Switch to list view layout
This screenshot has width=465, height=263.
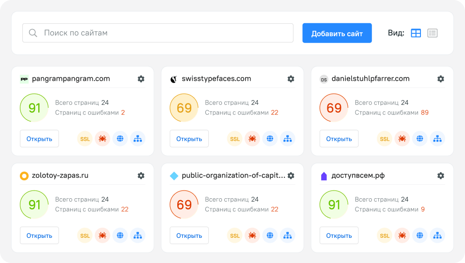coord(433,33)
